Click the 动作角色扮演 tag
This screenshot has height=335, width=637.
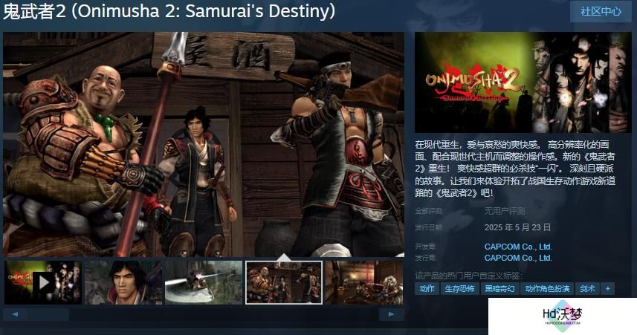[x=547, y=289]
